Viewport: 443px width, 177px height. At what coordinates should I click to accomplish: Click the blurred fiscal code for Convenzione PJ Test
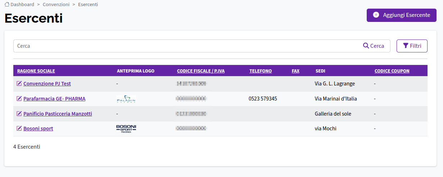tap(191, 84)
